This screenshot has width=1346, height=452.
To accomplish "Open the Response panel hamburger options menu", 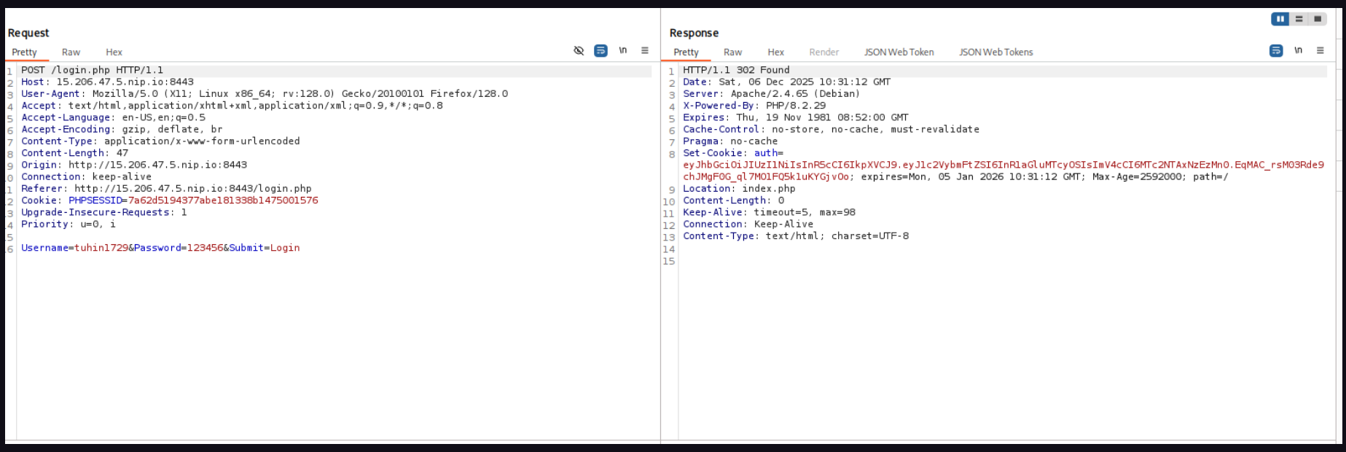I will point(1320,50).
